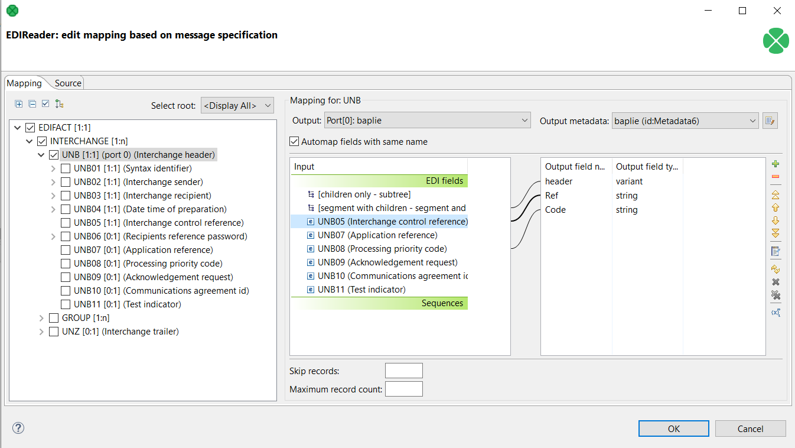Click the collapse all tree nodes icon
This screenshot has height=448, width=795.
click(x=32, y=104)
